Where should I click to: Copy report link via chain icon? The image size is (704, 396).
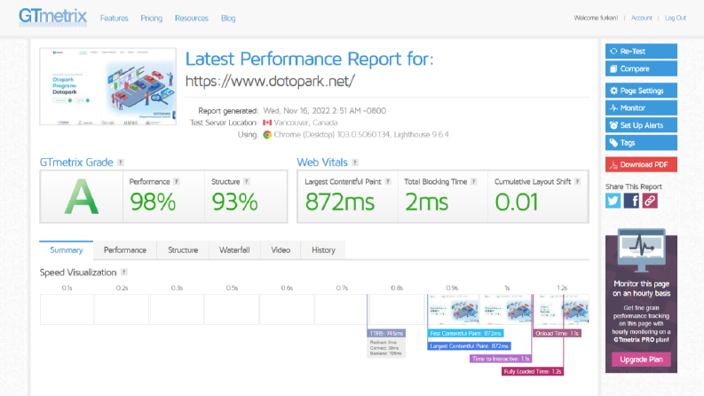(x=650, y=201)
